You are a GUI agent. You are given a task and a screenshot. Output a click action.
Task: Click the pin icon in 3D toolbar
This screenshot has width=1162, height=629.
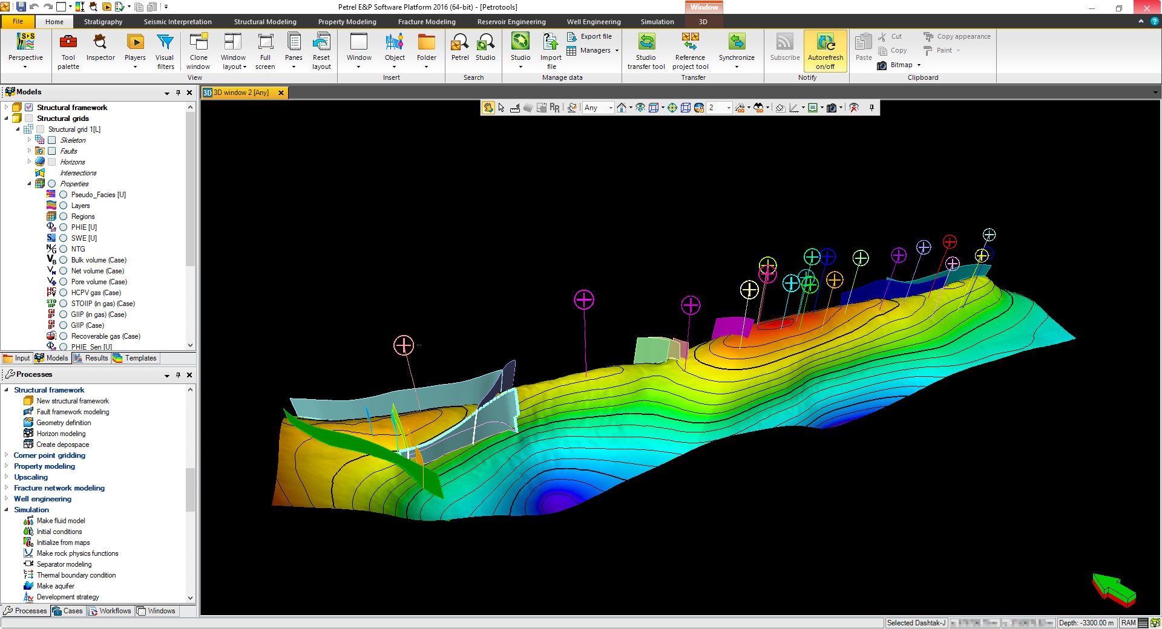(x=871, y=108)
